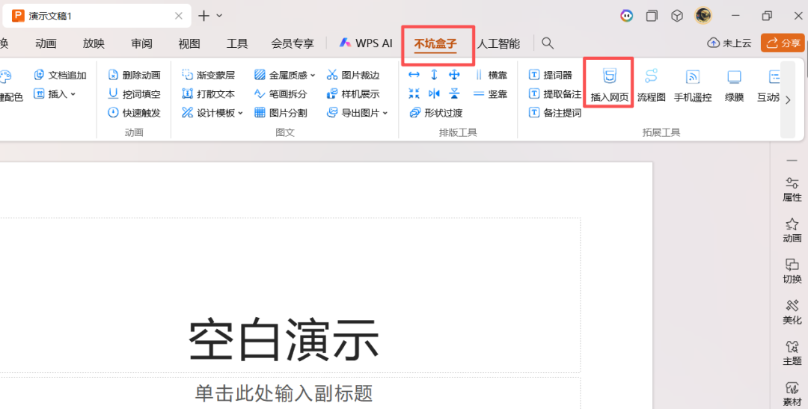Click the 图片裁边 image trim tool

coord(353,76)
